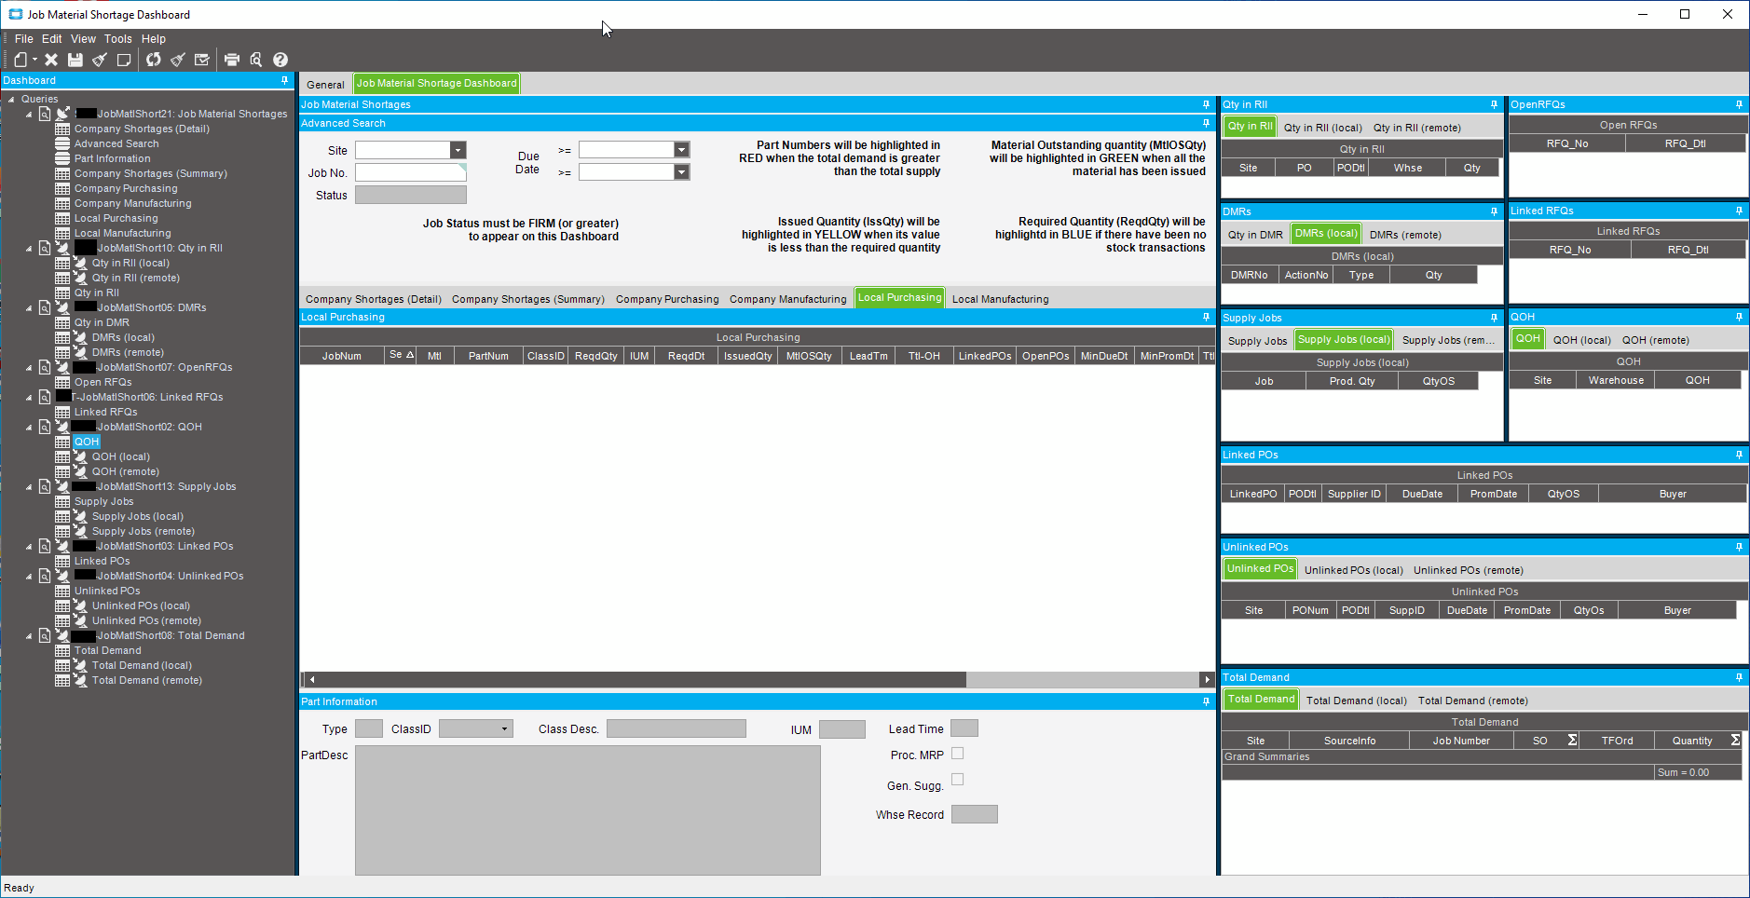Sort by Supplier ID column in Linked POs
Screen dimensions: 1750x898
[1354, 494]
